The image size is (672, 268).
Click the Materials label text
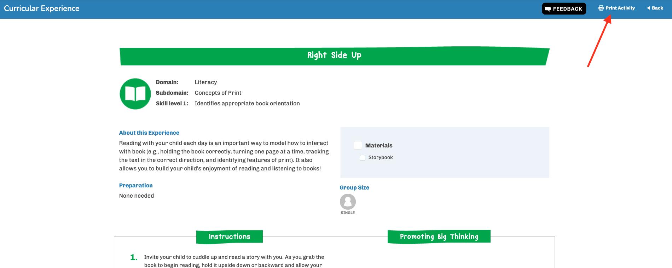click(379, 146)
